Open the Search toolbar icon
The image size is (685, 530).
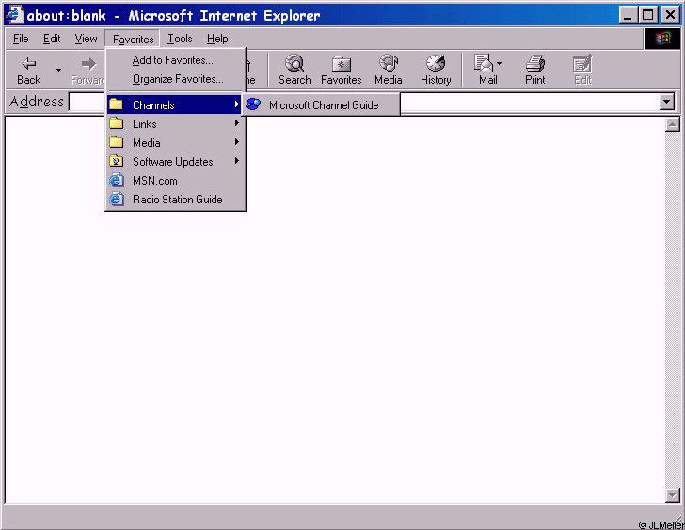pyautogui.click(x=295, y=63)
